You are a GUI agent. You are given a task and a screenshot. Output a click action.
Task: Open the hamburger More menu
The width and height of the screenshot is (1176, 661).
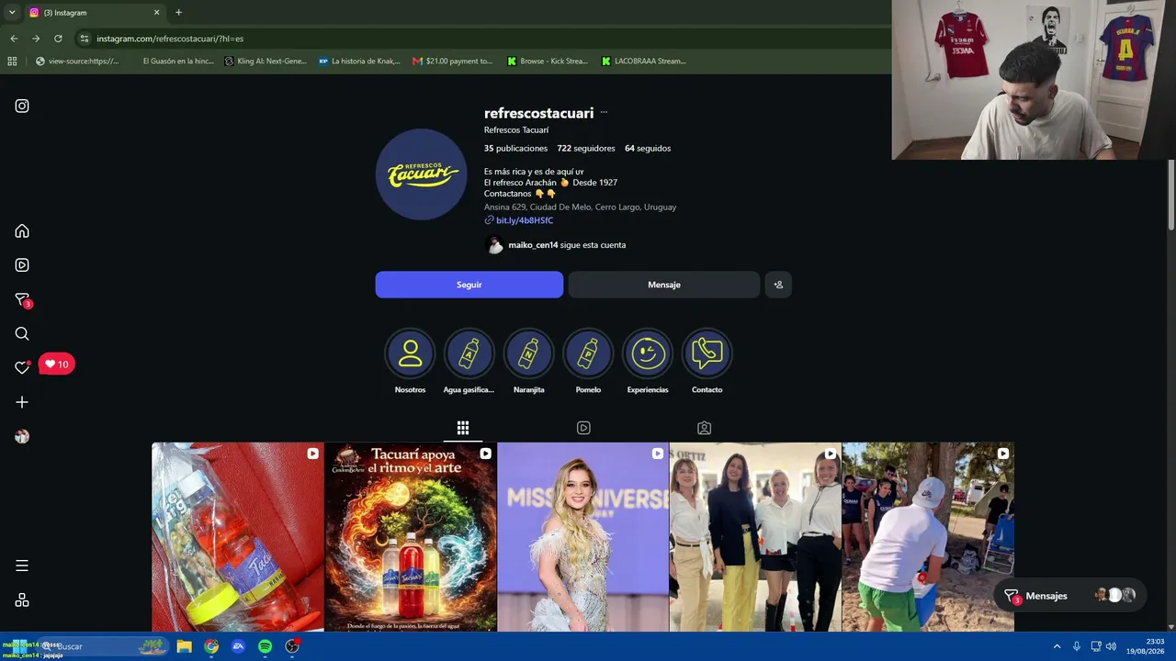coord(22,566)
